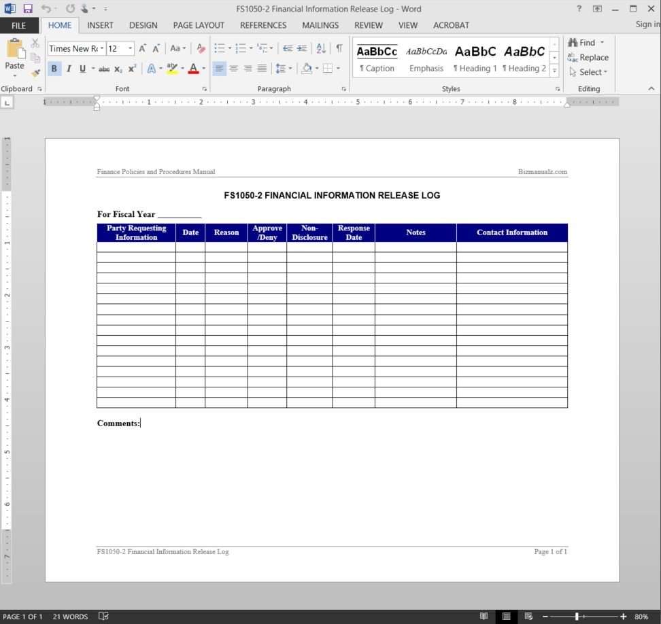Decrease paragraph indent
The image size is (661, 624).
pyautogui.click(x=288, y=48)
